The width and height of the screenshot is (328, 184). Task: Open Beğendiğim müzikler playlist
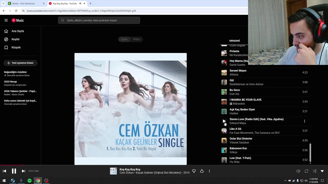pos(20,74)
